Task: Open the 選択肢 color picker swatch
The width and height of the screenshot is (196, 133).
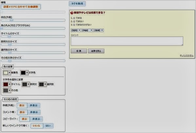Action: (x=43, y=84)
